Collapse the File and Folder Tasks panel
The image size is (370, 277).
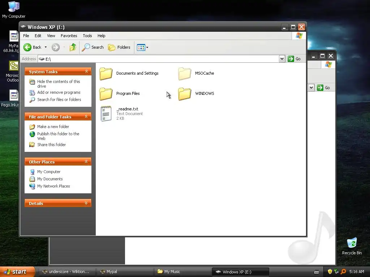tap(86, 116)
